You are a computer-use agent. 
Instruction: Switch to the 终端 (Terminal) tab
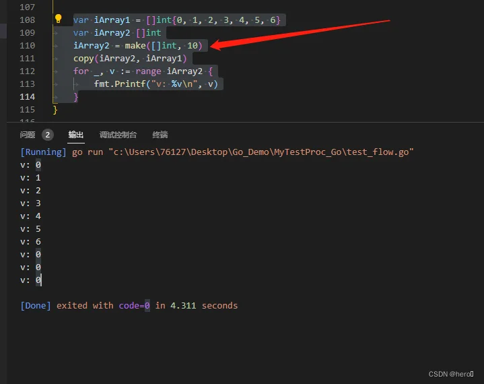tap(160, 135)
